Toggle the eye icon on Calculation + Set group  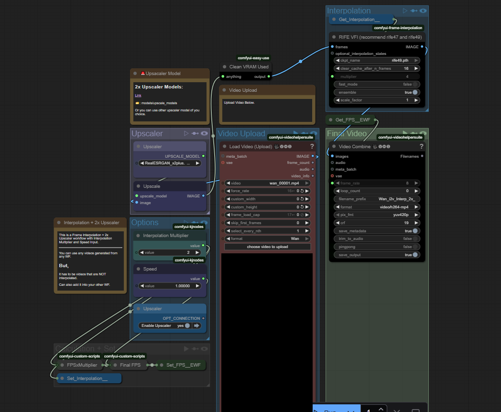[x=204, y=349]
